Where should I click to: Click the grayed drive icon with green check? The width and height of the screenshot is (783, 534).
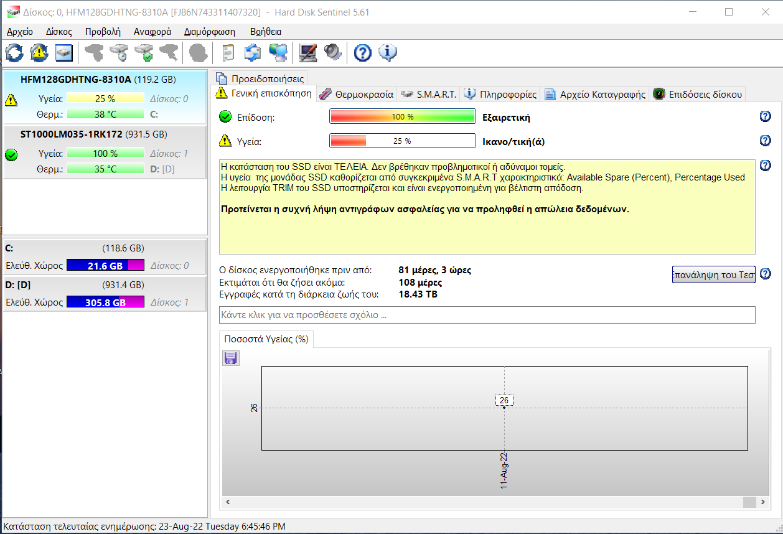point(144,53)
